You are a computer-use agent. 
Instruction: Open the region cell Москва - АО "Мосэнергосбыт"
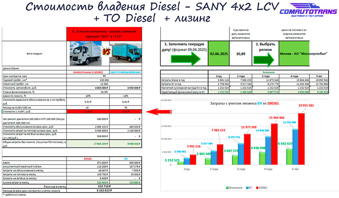click(294, 54)
